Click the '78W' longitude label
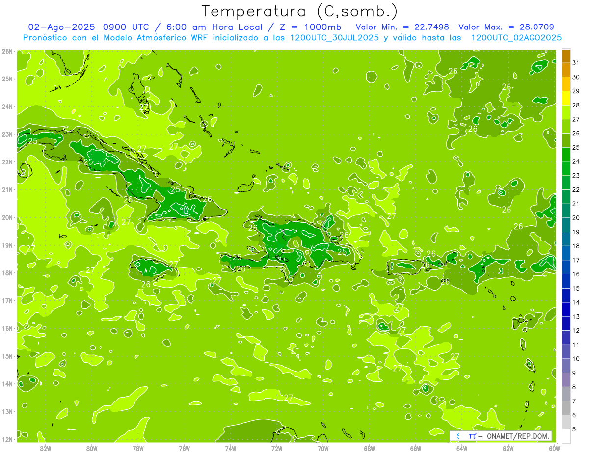The height and width of the screenshot is (455, 589). [x=138, y=448]
